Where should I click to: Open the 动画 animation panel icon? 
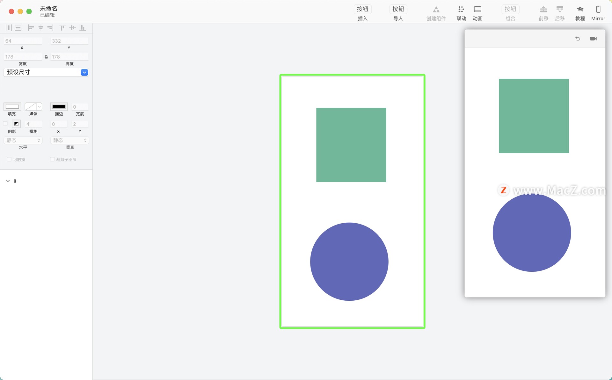tap(477, 10)
